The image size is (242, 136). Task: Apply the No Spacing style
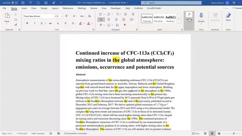[159, 19]
